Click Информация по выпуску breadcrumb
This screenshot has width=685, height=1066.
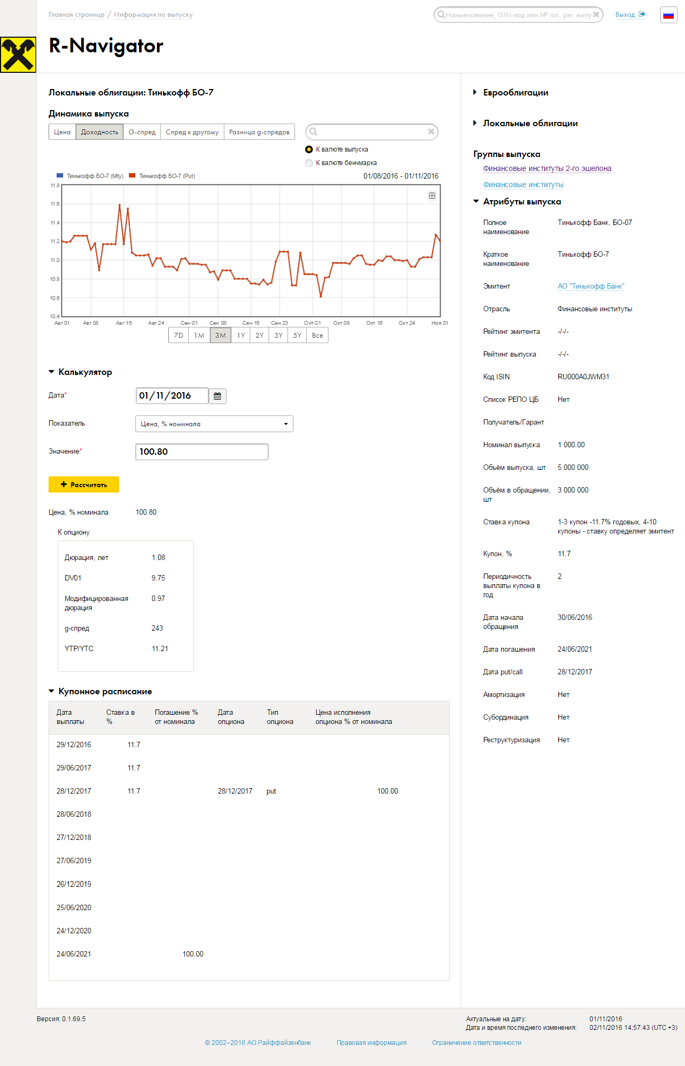click(153, 15)
